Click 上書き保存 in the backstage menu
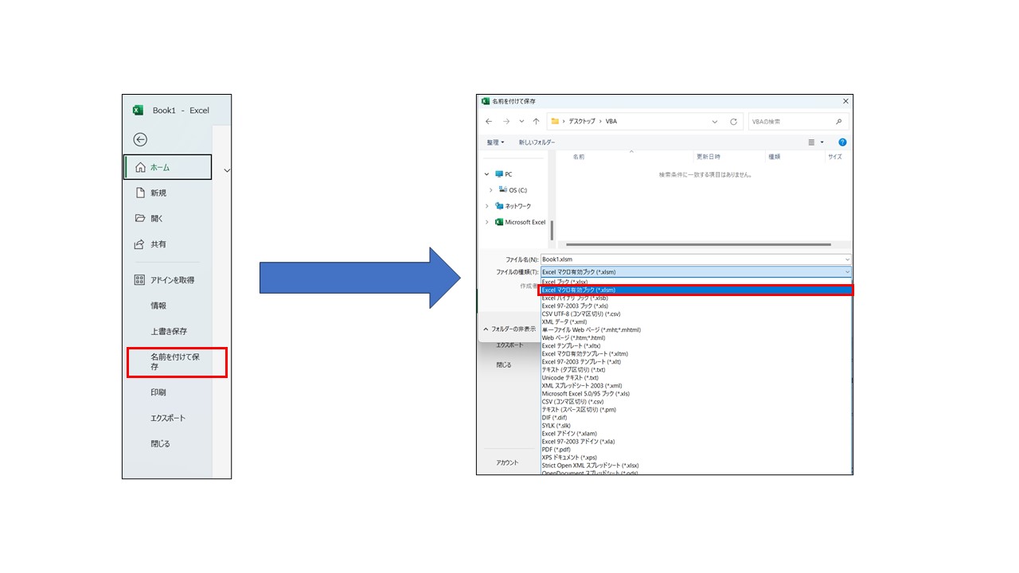This screenshot has width=1019, height=573. click(x=169, y=331)
